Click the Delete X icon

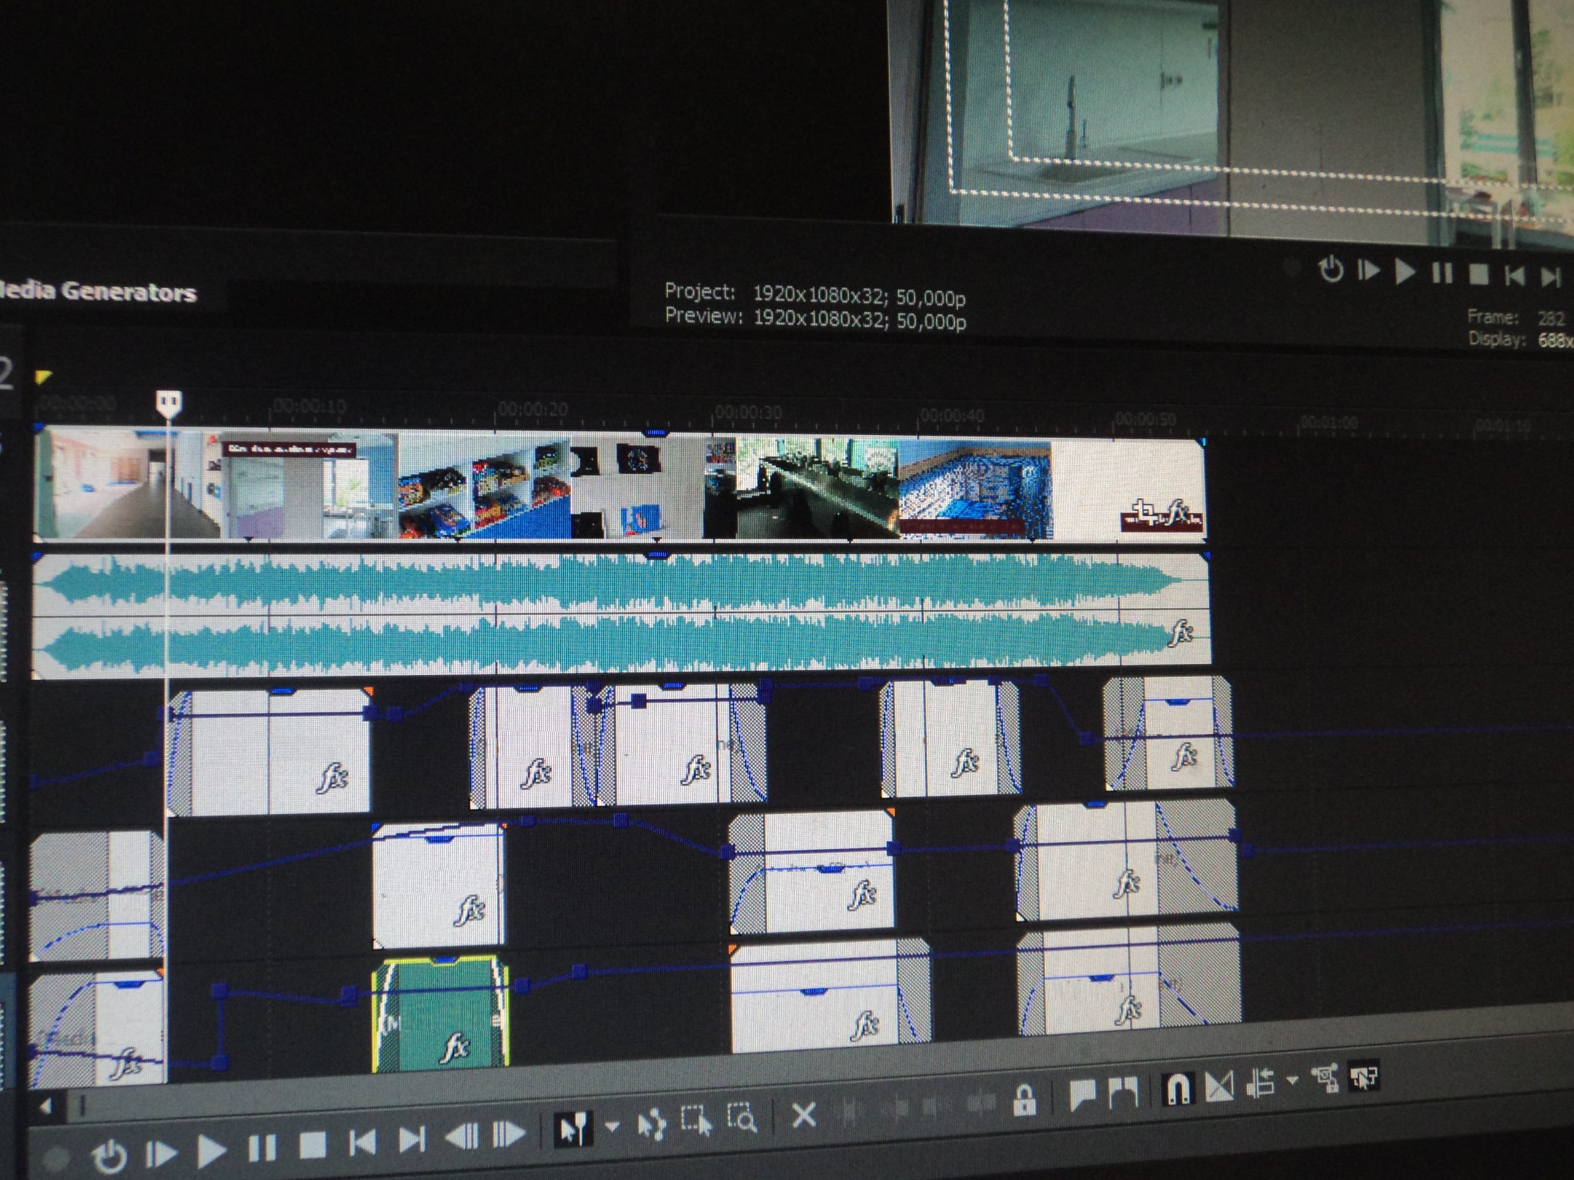(x=804, y=1115)
